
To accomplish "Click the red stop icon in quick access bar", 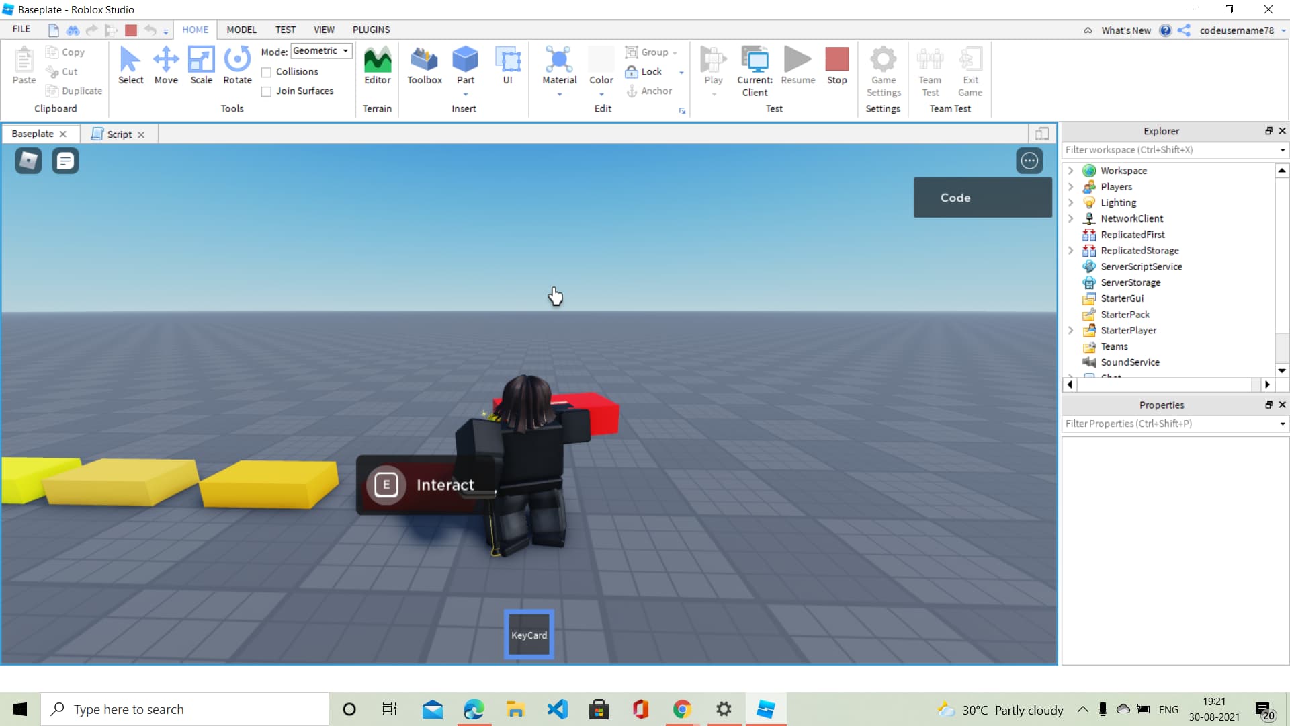I will click(x=131, y=30).
